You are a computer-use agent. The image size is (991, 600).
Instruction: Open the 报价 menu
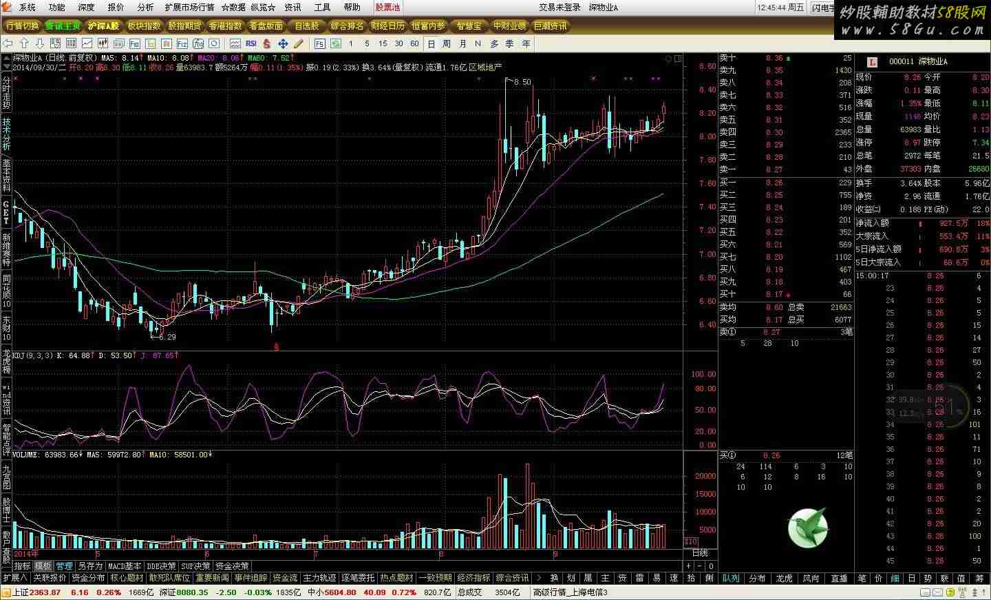(x=116, y=8)
